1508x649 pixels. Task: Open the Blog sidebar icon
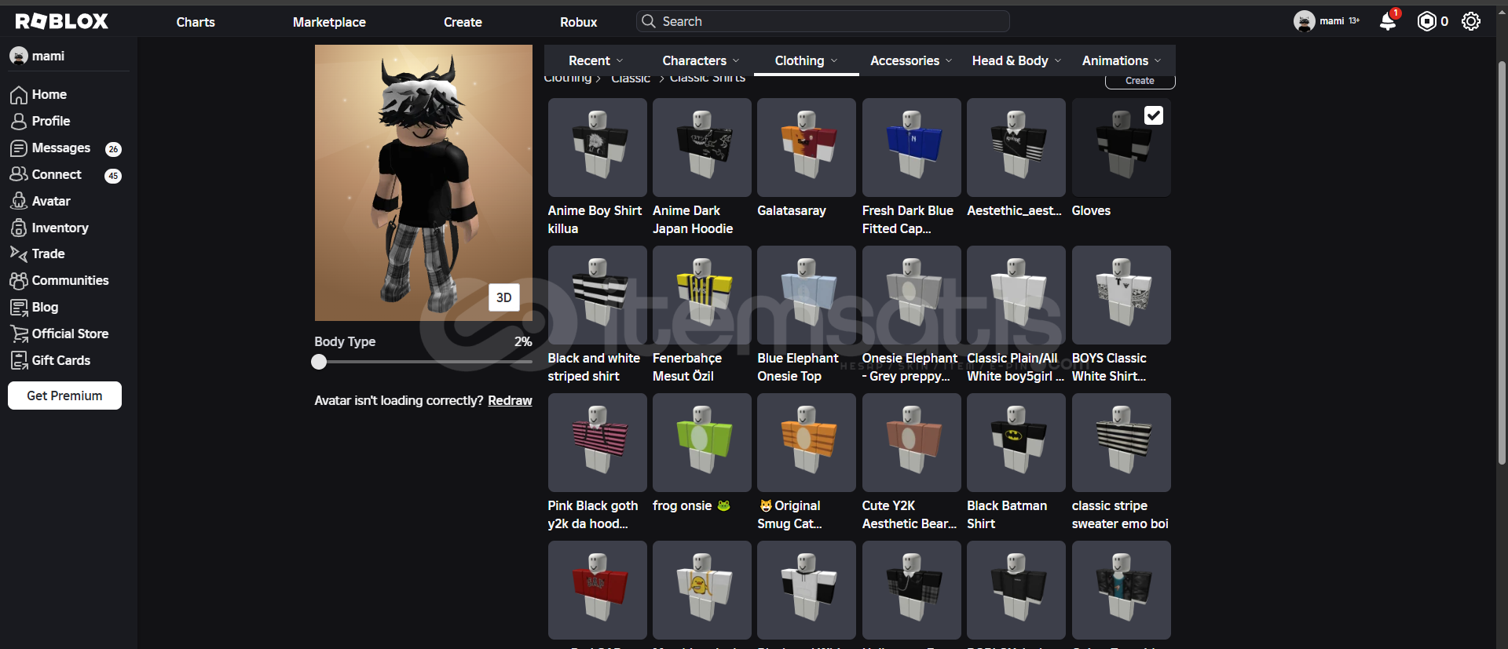point(19,307)
